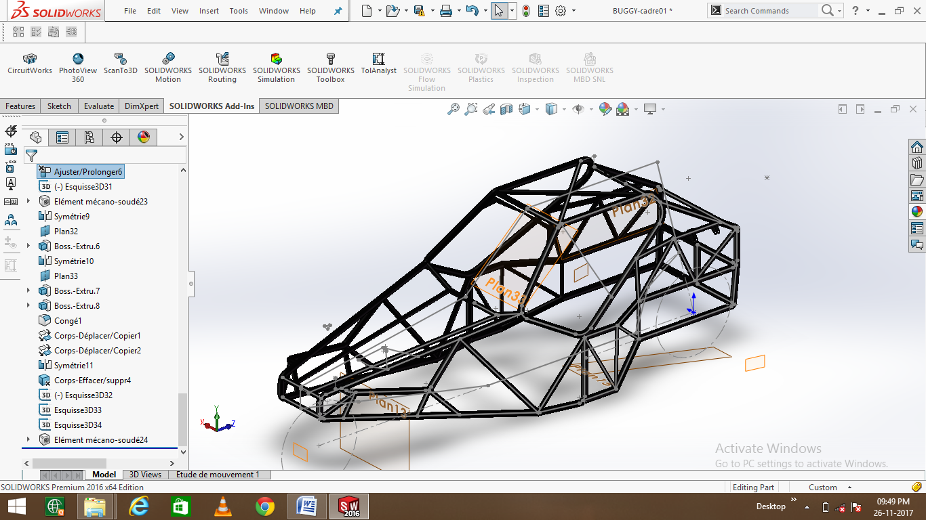This screenshot has height=520, width=926.
Task: Click the Apply Scene icon
Action: click(622, 108)
